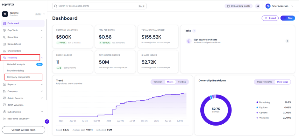Expand the Reports menu chevron

42,84
